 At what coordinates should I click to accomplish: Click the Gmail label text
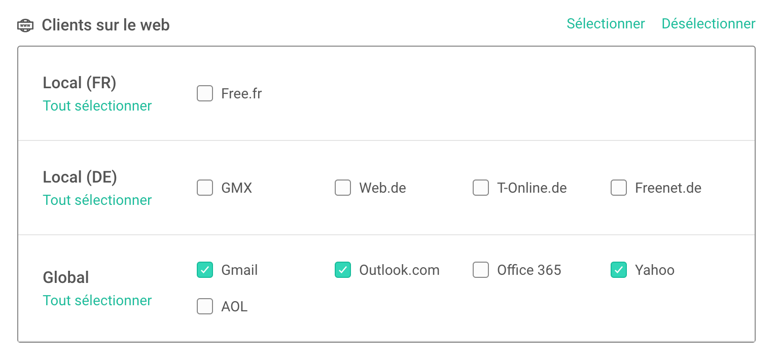(x=239, y=270)
